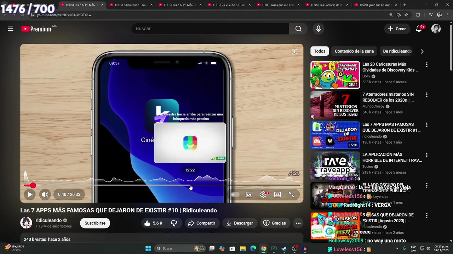The width and height of the screenshot is (453, 254).
Task: Start voice search with microphone icon
Action: [319, 29]
